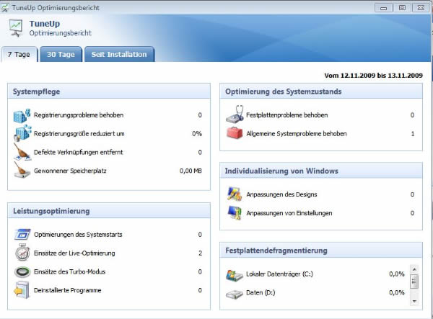Click the defragmentation list scroll up arrow
This screenshot has width=433, height=319.
[x=414, y=269]
